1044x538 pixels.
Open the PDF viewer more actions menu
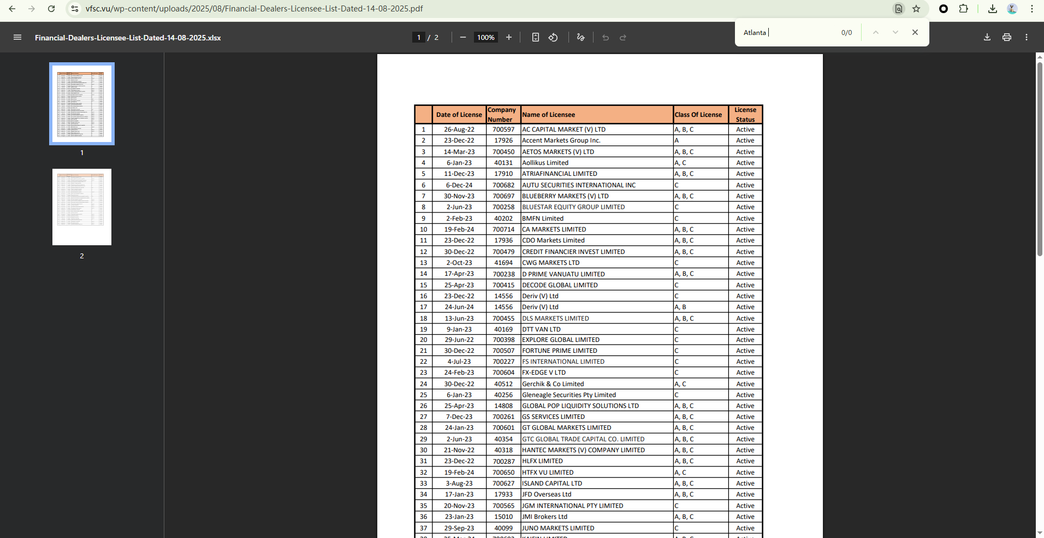[x=1027, y=37]
